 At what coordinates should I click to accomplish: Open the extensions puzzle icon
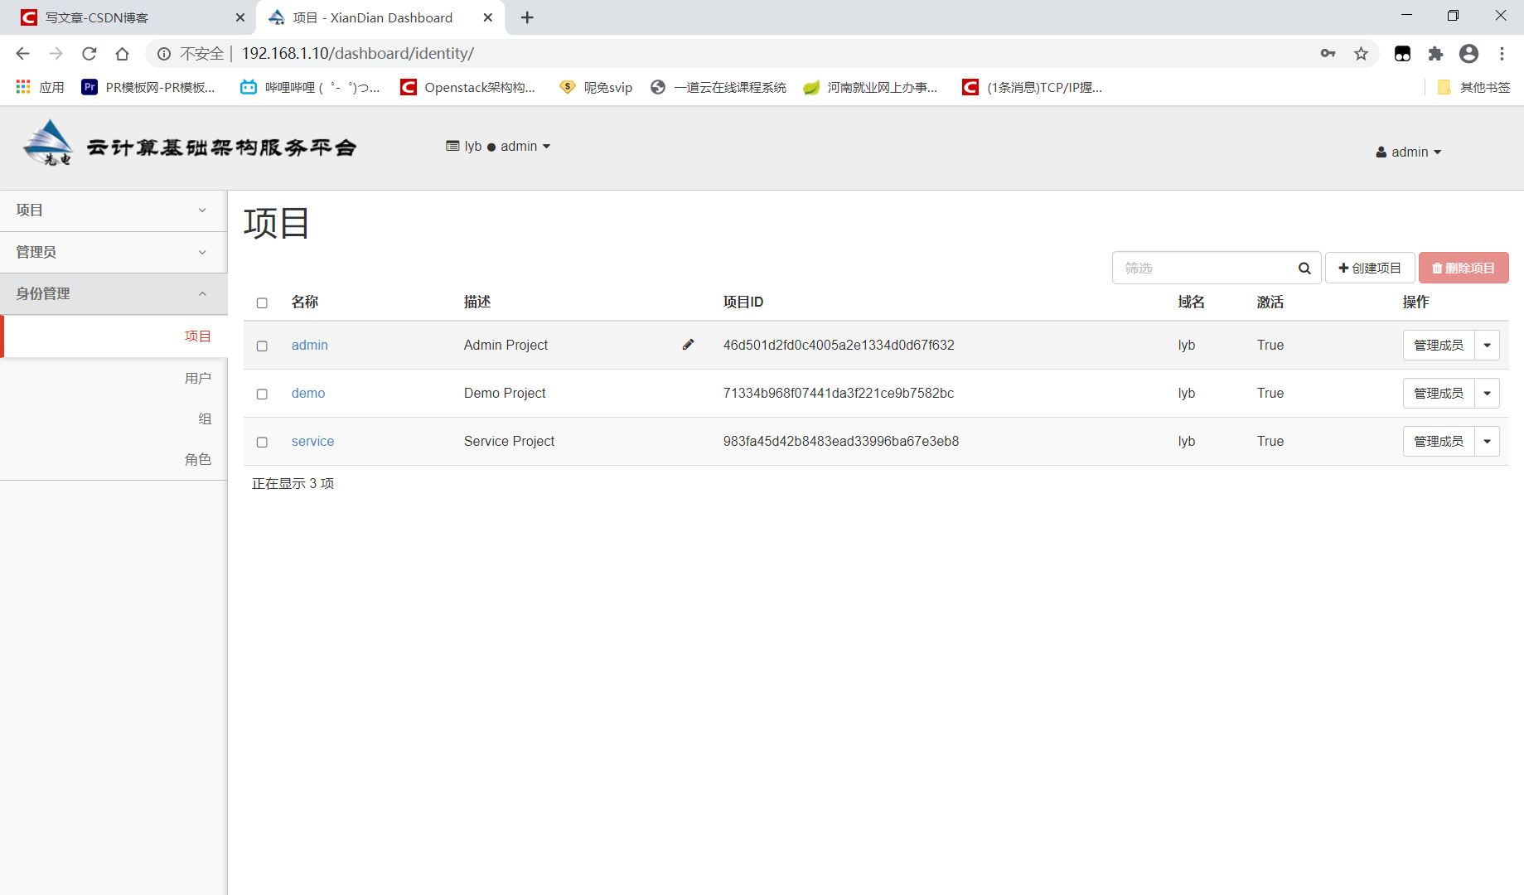1435,54
